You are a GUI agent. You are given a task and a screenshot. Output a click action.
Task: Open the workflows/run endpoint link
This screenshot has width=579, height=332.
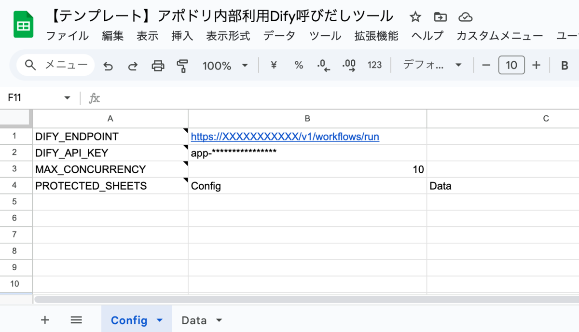tap(285, 137)
